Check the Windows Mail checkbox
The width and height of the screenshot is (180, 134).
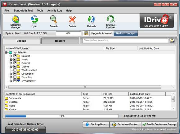(15, 70)
